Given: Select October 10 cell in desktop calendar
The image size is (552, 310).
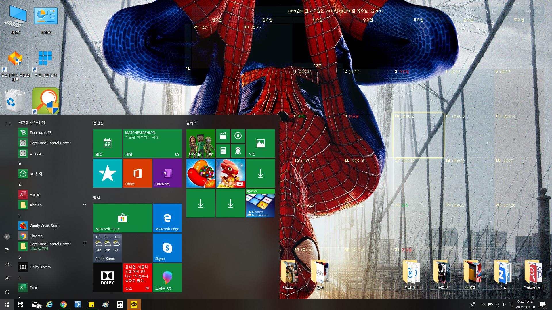Looking at the screenshot, I should coord(418,135).
